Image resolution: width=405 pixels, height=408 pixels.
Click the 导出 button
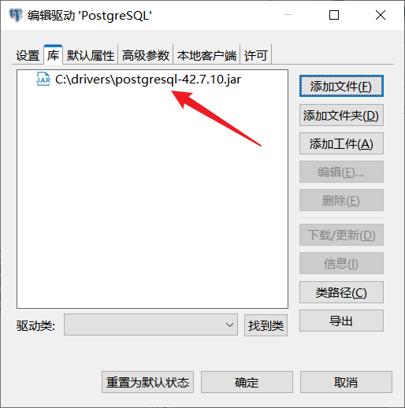341,321
